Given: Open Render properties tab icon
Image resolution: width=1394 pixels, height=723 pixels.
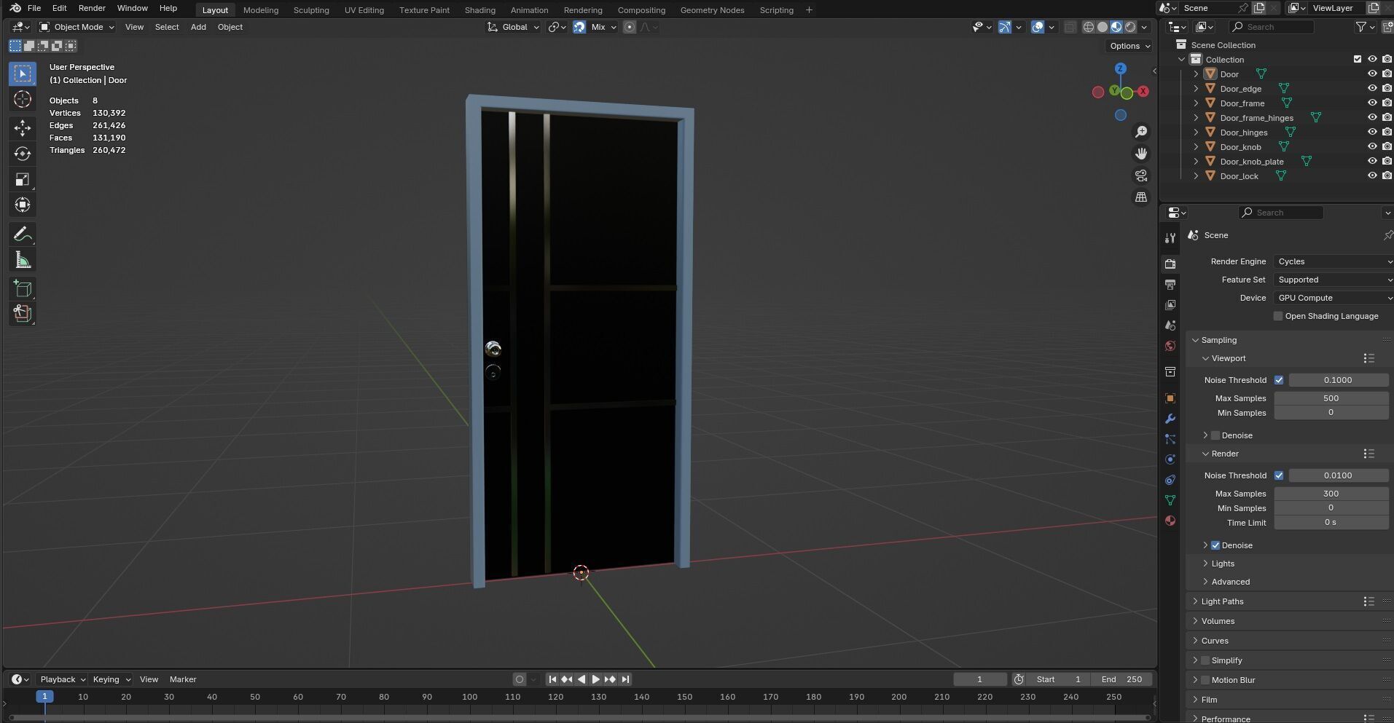Looking at the screenshot, I should [x=1170, y=264].
